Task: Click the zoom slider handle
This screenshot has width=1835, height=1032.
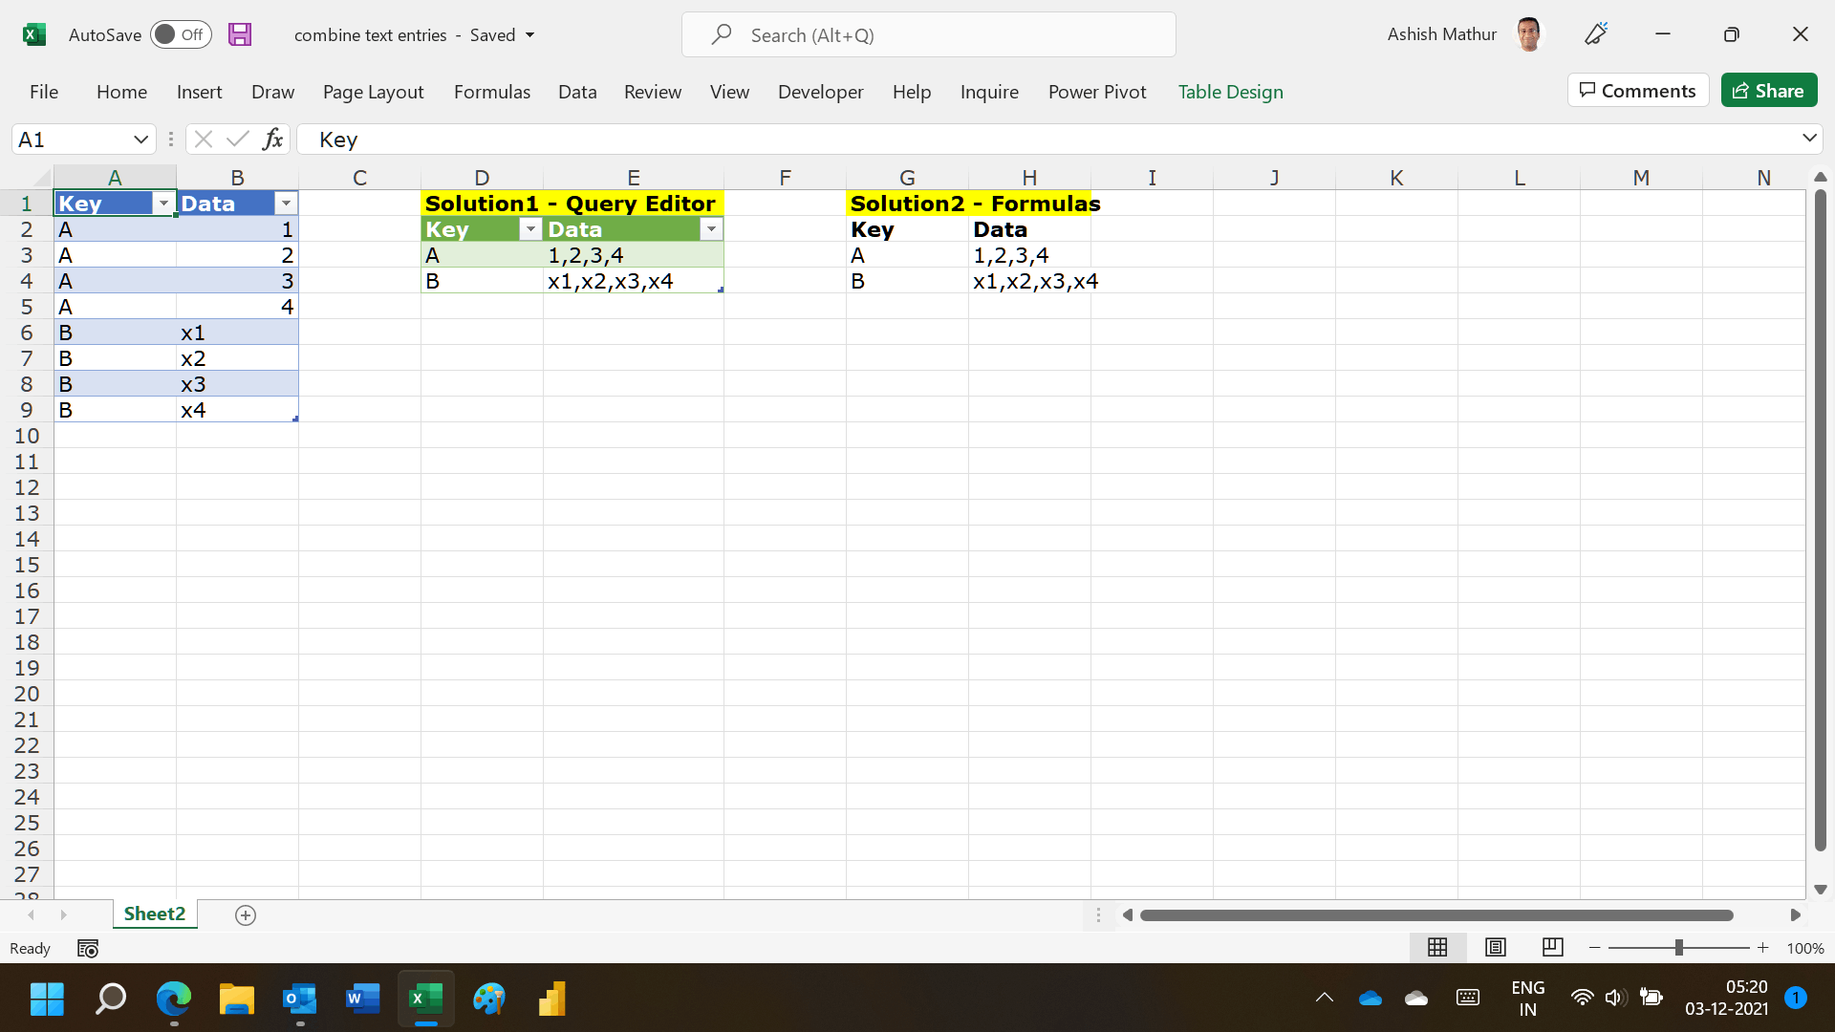Action: tap(1678, 948)
